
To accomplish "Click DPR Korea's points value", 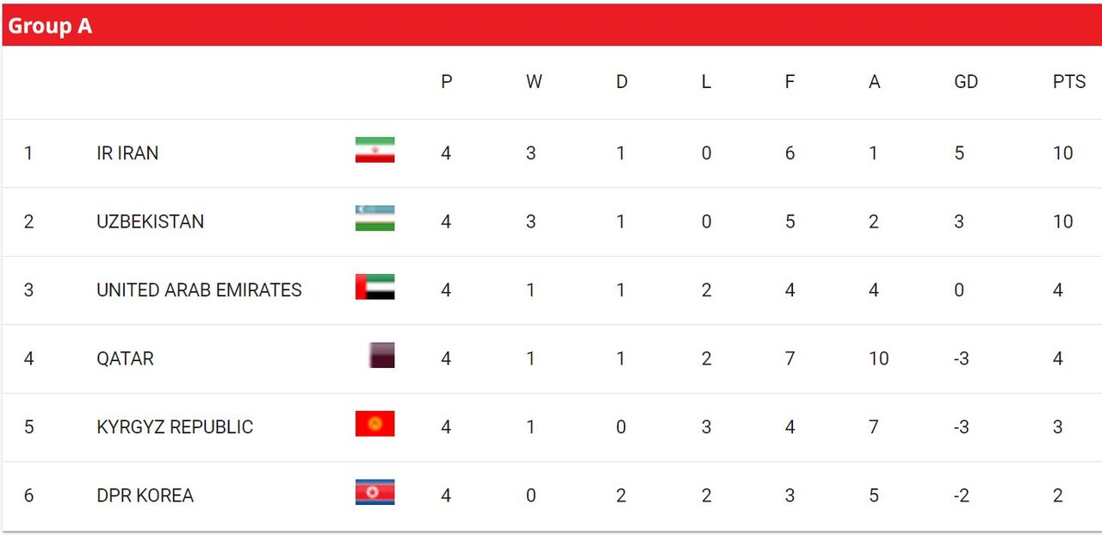I will 1057,495.
